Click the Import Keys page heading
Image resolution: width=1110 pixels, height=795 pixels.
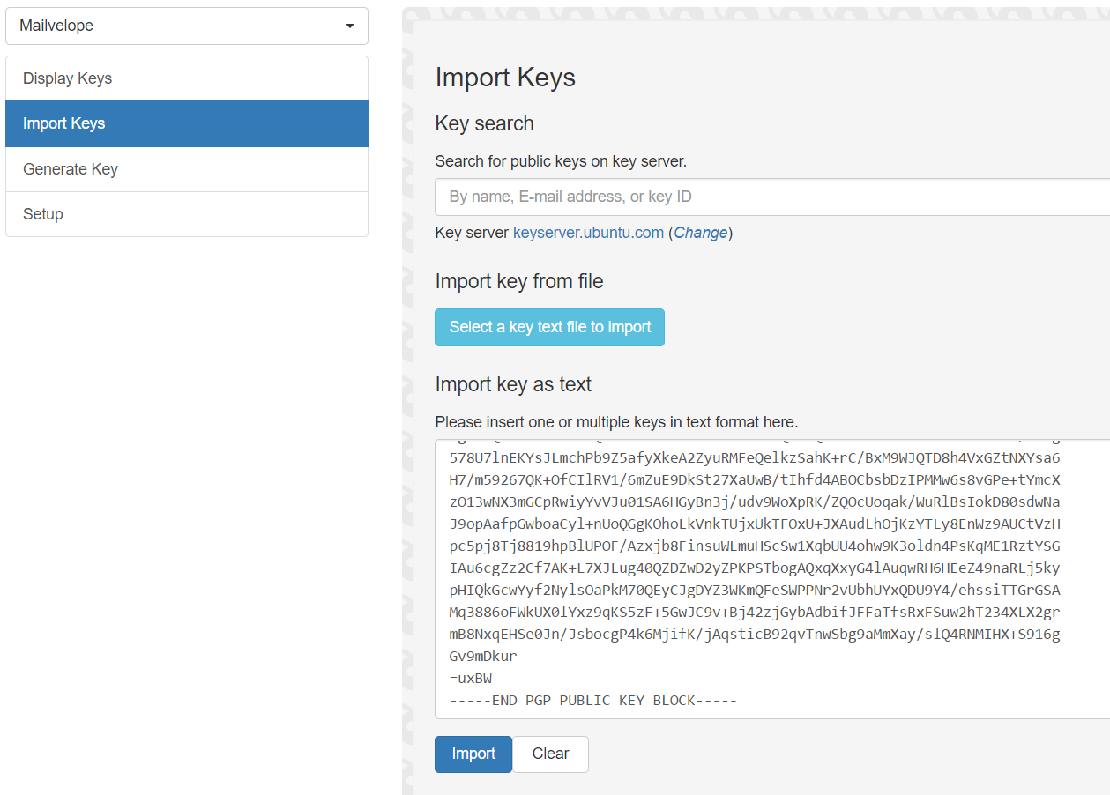(505, 78)
